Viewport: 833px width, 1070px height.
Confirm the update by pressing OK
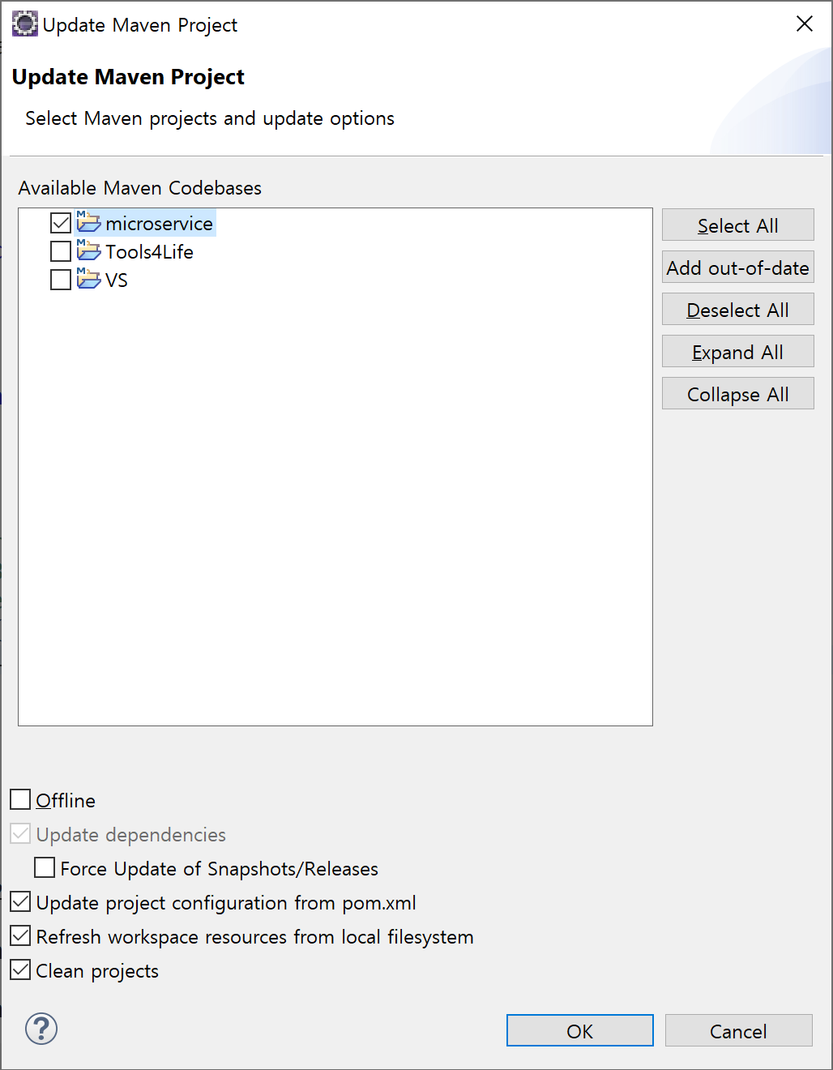[x=579, y=1030]
